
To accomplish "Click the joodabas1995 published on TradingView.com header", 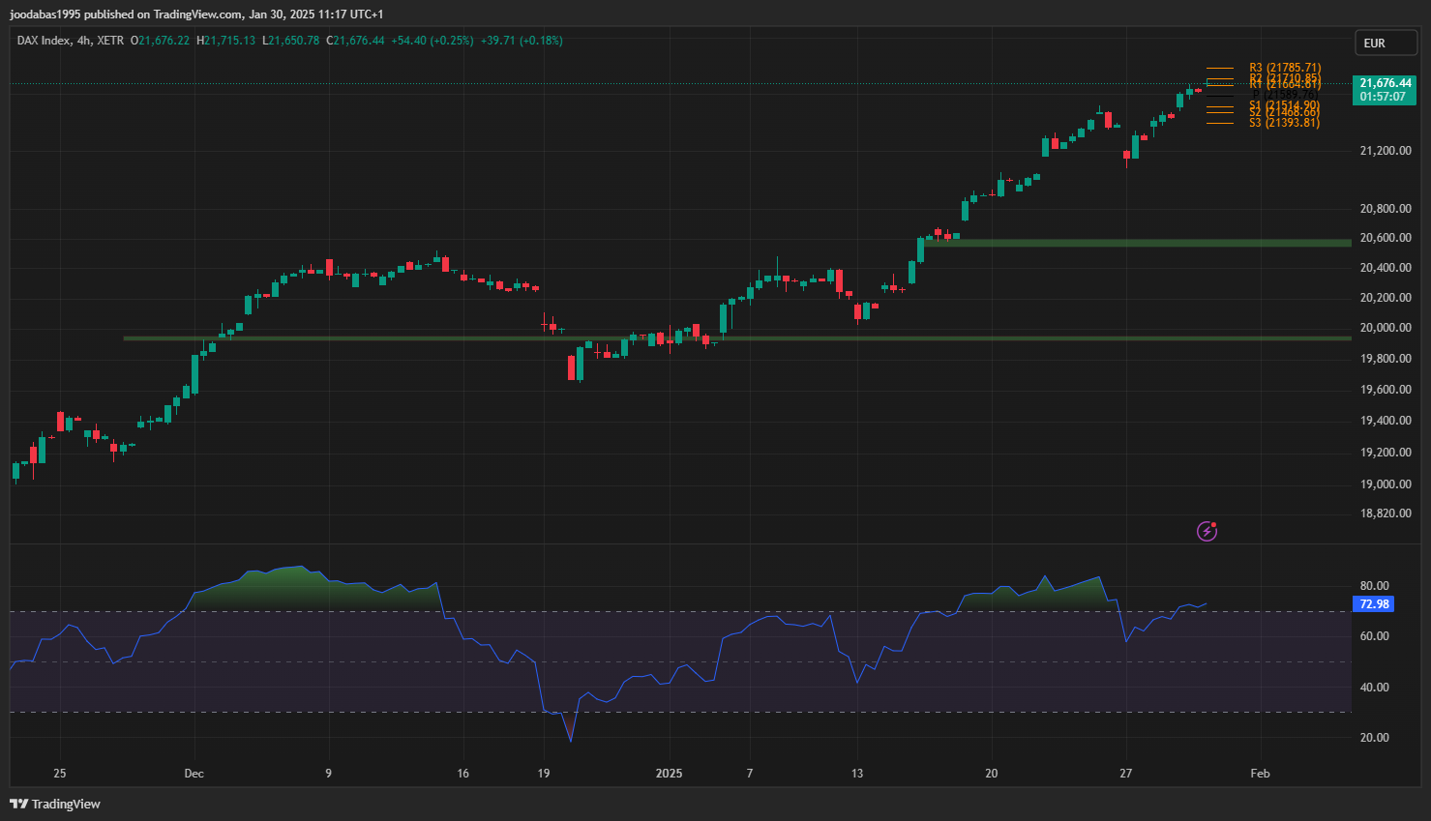I will [196, 14].
